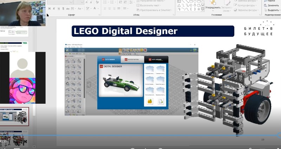Toggle bold Ж formatting

pyautogui.click(x=50, y=8)
